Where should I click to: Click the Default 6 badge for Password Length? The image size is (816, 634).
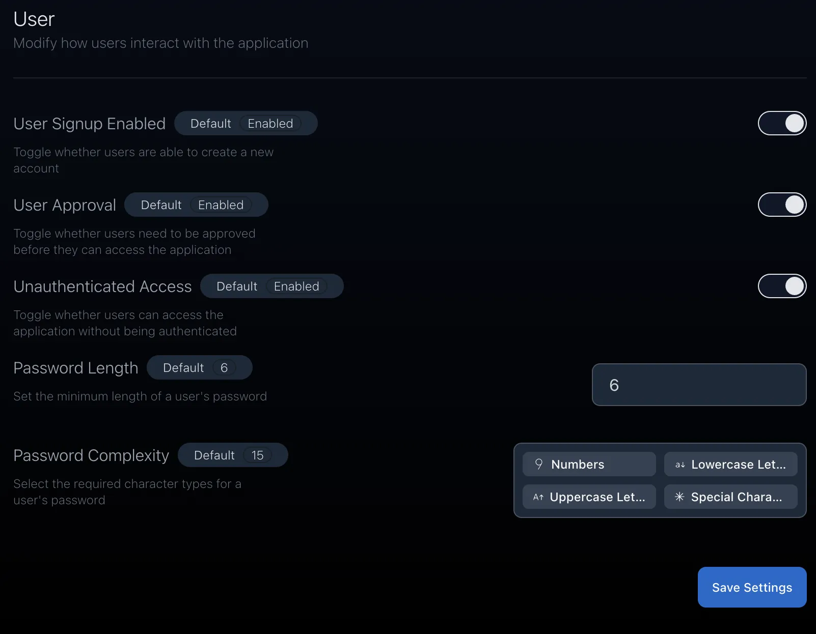(200, 367)
